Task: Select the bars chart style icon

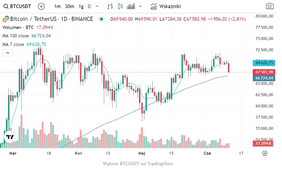Action: tap(110, 6)
